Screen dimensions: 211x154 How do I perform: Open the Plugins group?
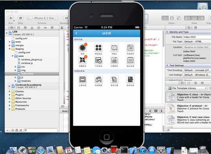pyautogui.click(x=19, y=95)
